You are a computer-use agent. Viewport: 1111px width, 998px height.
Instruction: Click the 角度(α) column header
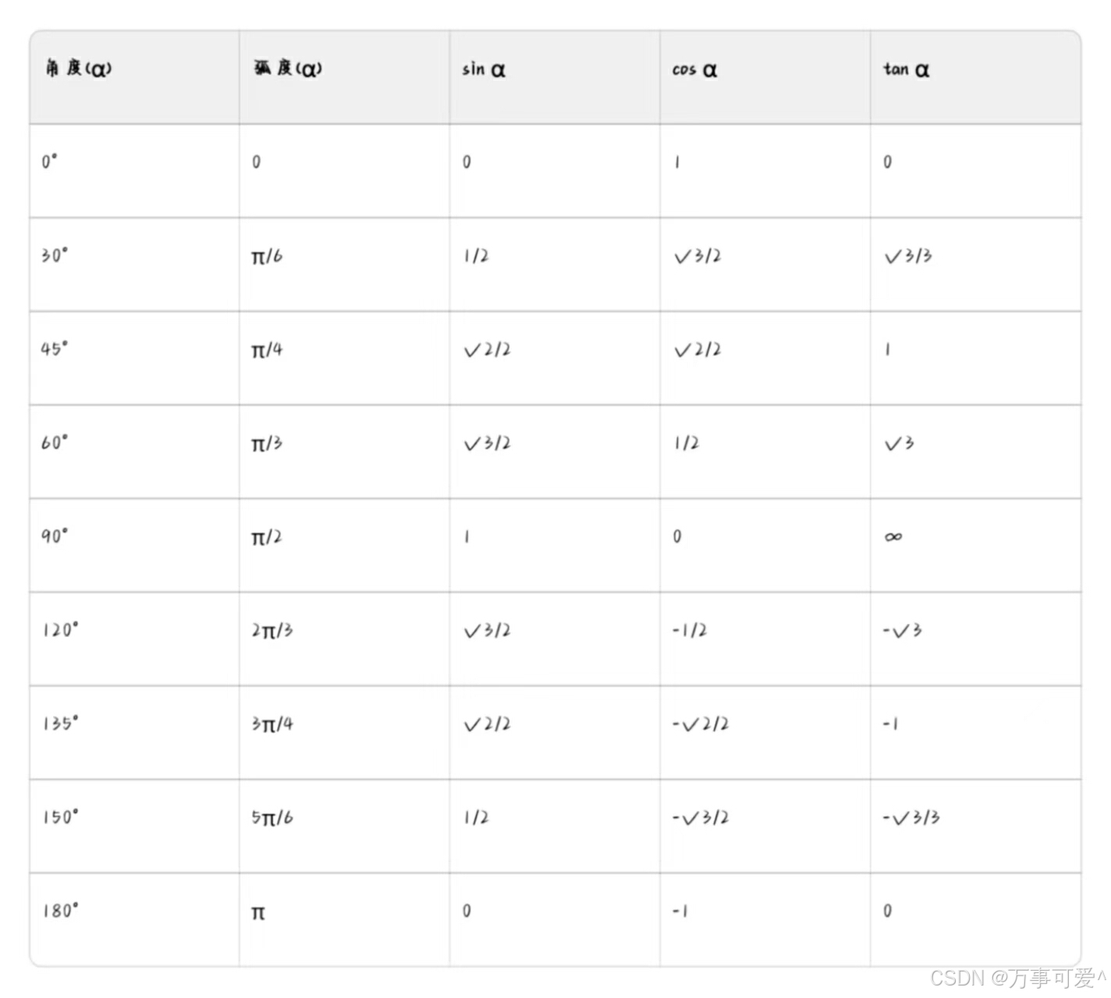pos(79,69)
